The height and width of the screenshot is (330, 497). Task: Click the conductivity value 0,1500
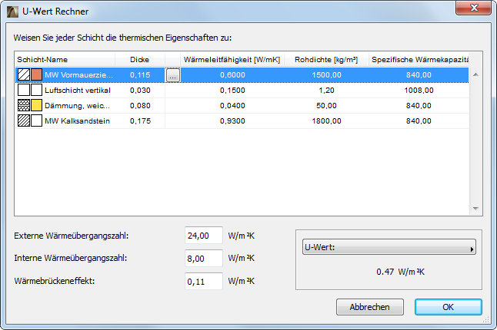(x=232, y=90)
